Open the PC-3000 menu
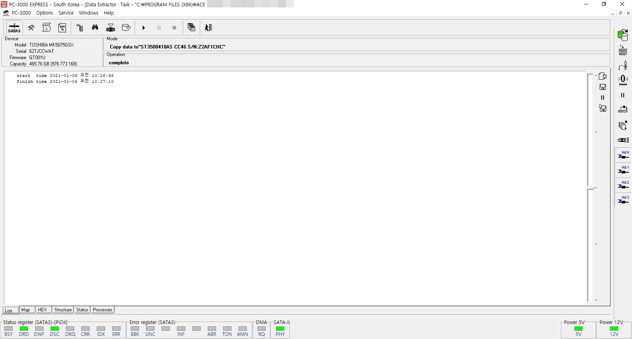The image size is (632, 339). pyautogui.click(x=21, y=13)
